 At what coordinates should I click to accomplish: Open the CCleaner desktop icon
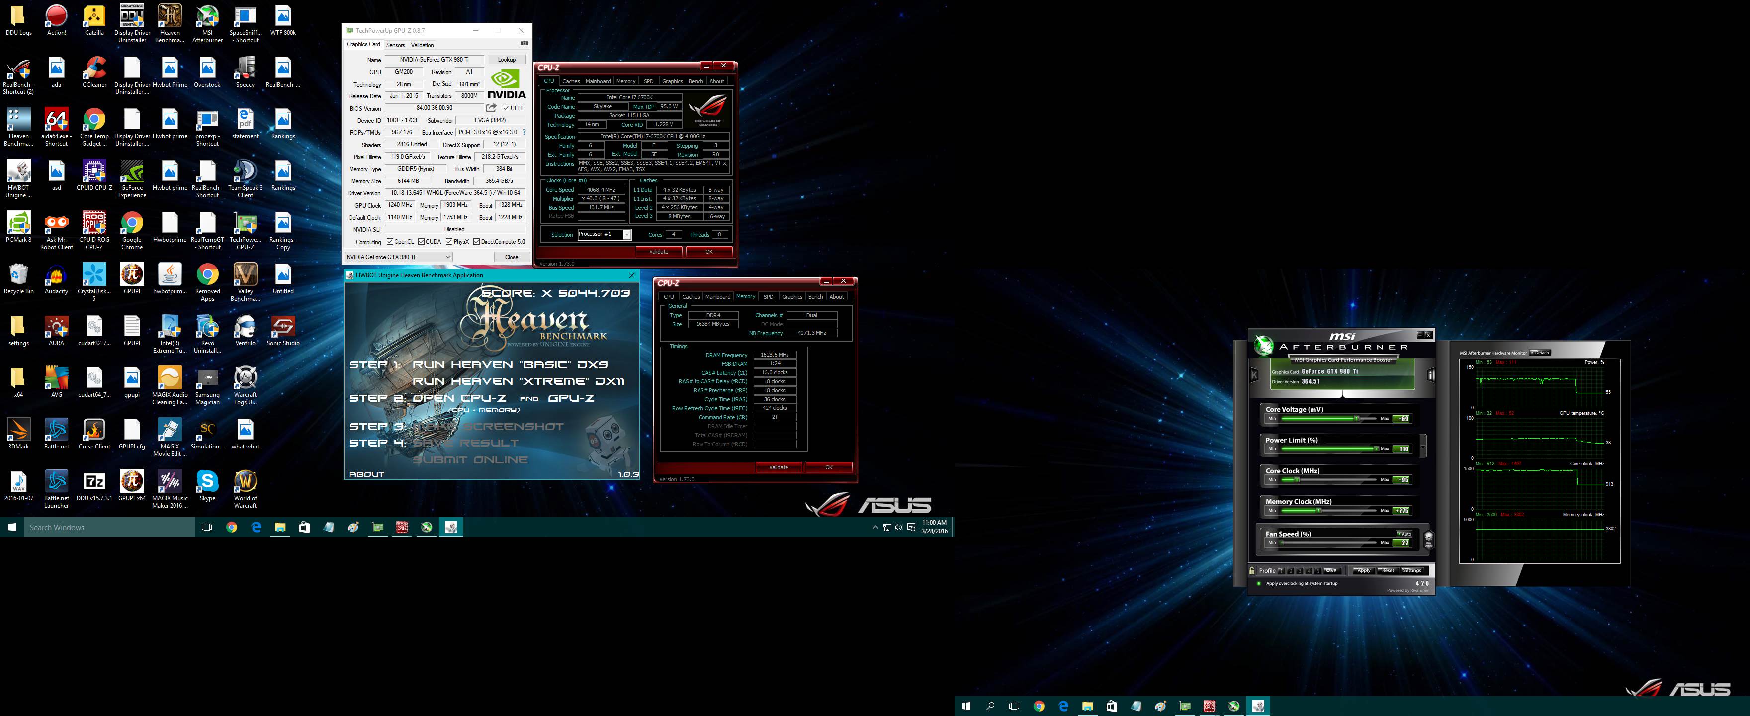click(94, 72)
